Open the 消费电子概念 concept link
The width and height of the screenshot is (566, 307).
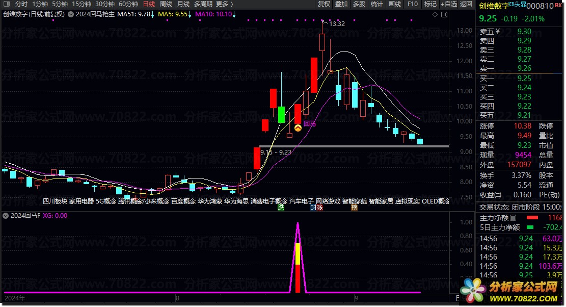(269, 201)
